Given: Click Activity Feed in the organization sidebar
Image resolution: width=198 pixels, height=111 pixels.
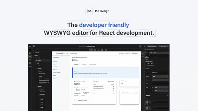Looking at the screenshot, I should pyautogui.click(x=56, y=67).
